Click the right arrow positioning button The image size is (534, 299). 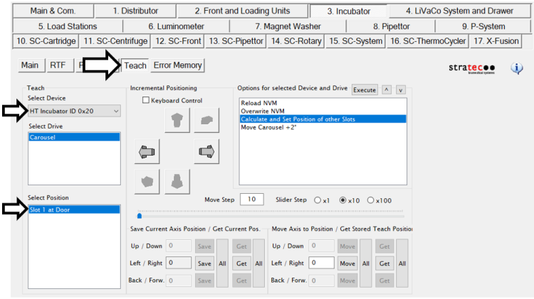[x=206, y=151]
